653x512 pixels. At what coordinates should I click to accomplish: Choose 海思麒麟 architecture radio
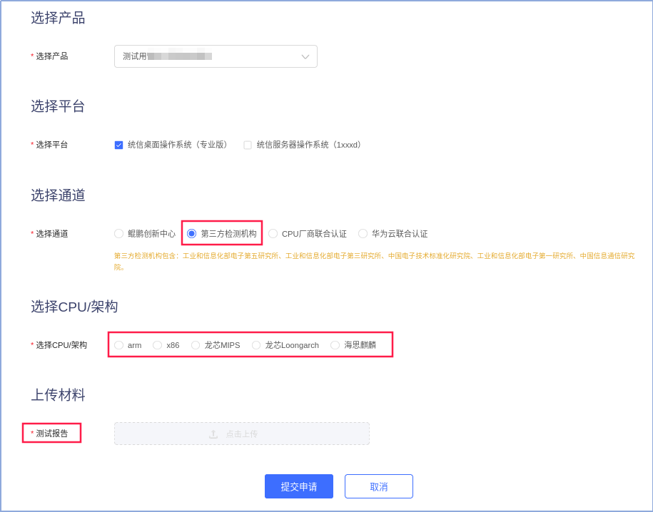tap(335, 345)
